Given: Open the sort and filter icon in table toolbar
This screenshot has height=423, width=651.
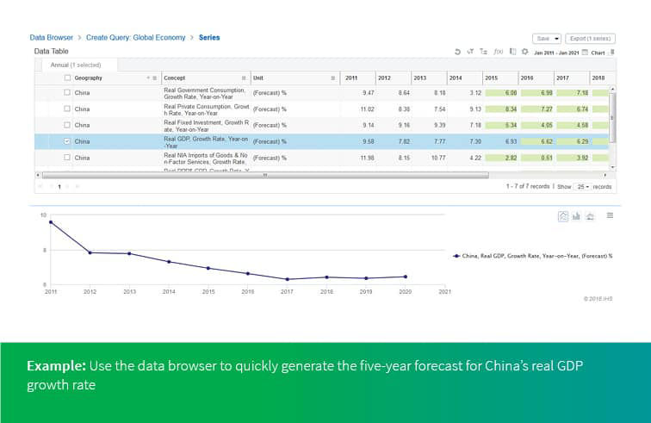Looking at the screenshot, I should (470, 52).
